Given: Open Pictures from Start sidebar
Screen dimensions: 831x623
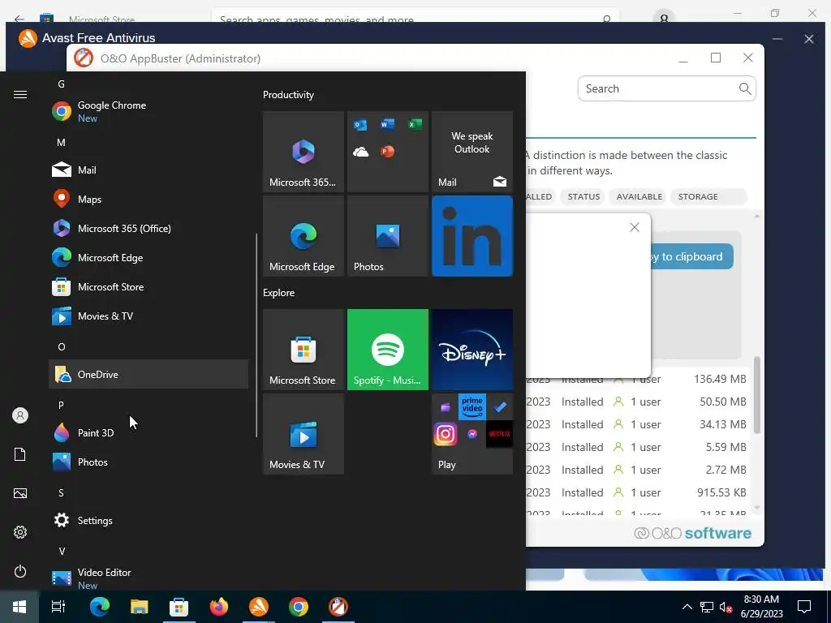Looking at the screenshot, I should click(20, 493).
